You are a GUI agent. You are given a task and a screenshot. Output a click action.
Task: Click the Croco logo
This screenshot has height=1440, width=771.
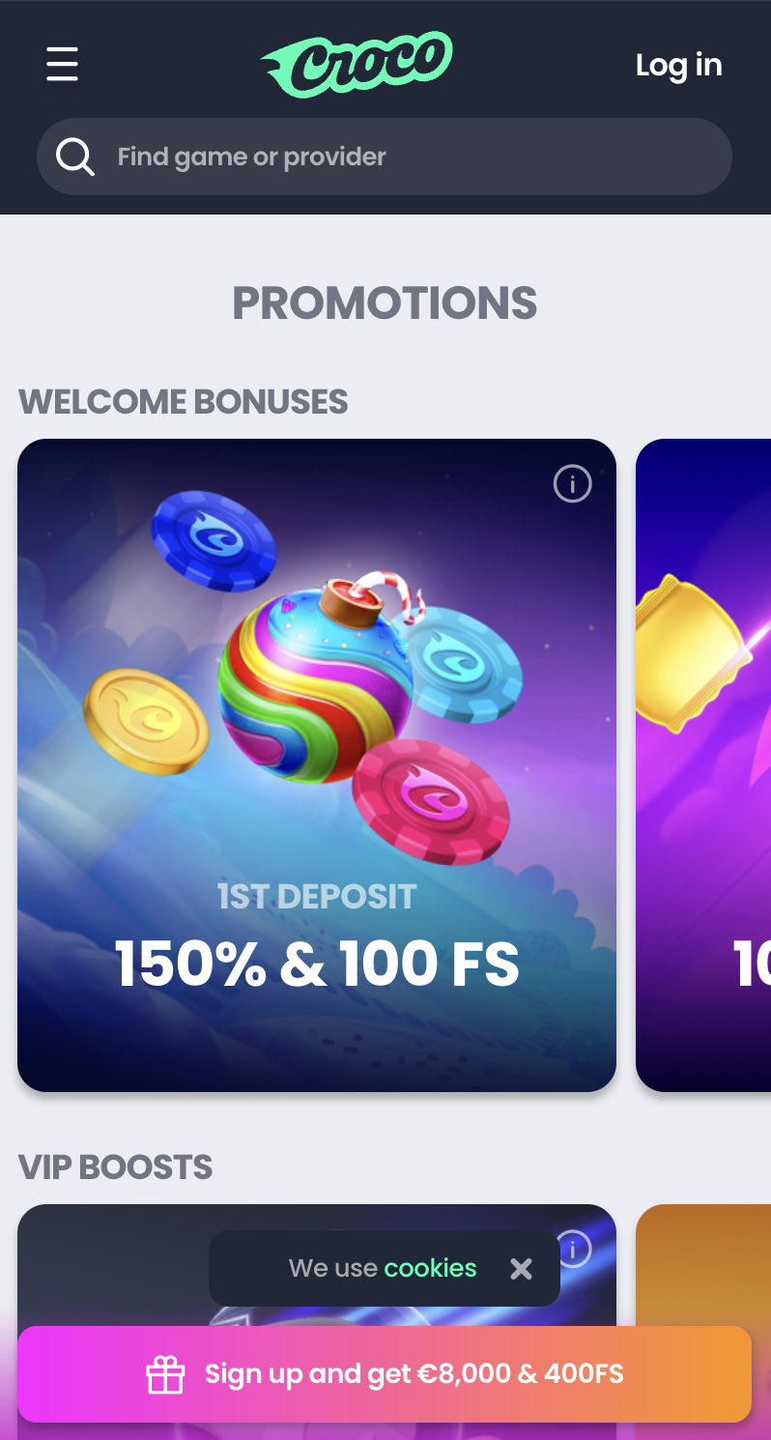click(x=357, y=65)
